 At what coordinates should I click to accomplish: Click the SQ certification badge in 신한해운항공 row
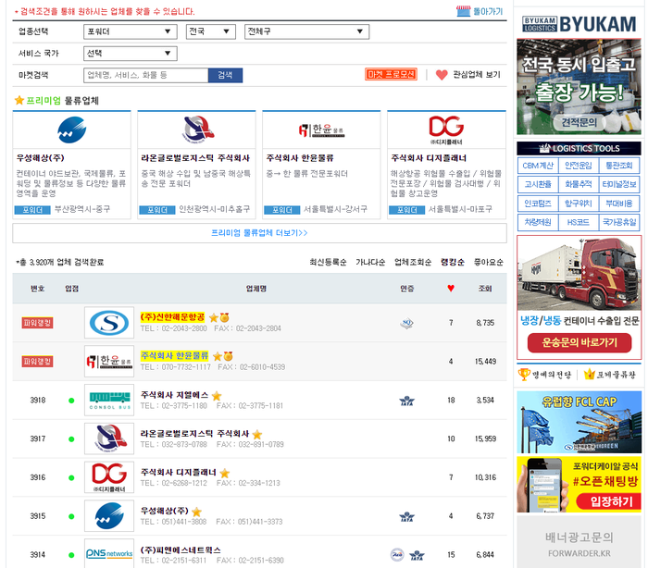406,323
